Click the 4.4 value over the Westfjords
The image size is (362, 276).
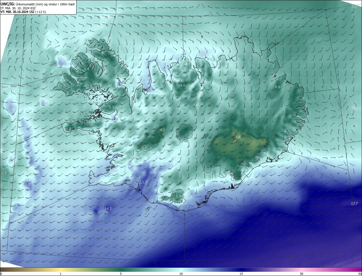pos(87,69)
